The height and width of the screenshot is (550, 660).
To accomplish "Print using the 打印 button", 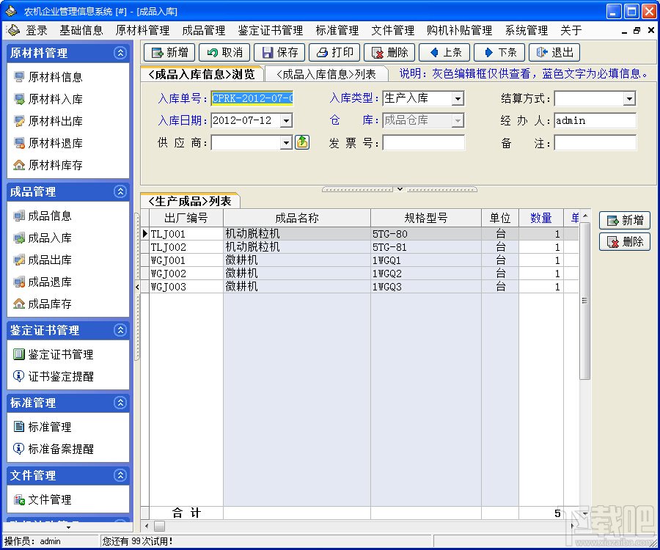I will [334, 53].
